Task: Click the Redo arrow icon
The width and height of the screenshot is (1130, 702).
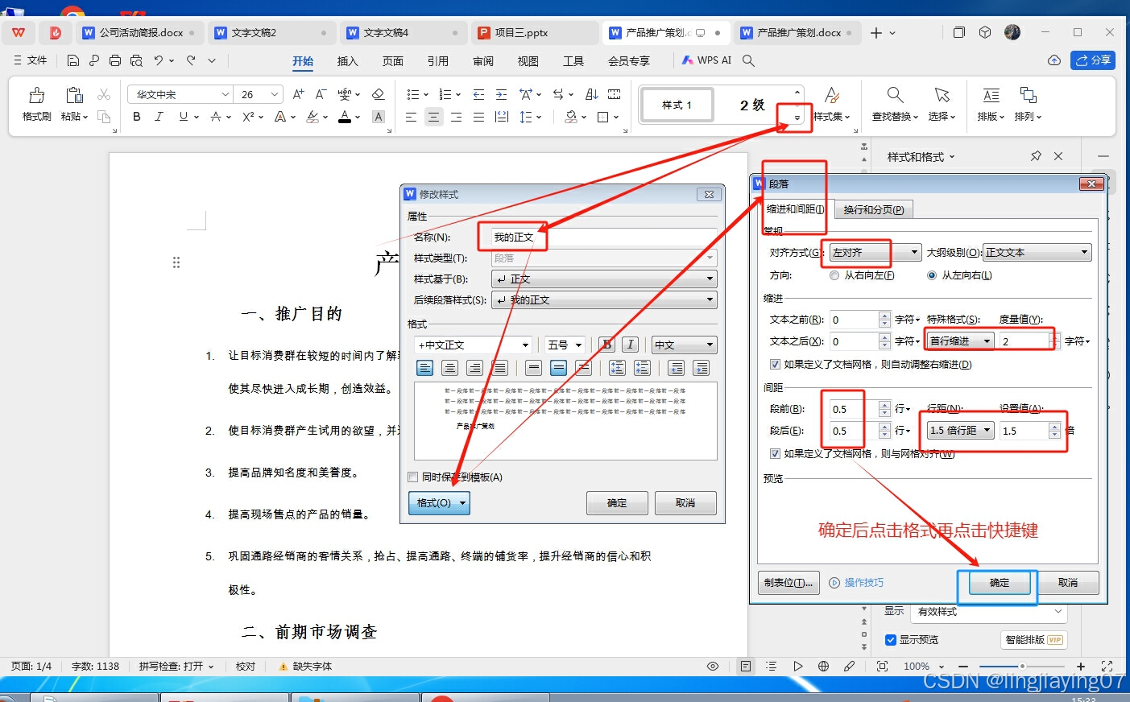Action: pos(191,60)
